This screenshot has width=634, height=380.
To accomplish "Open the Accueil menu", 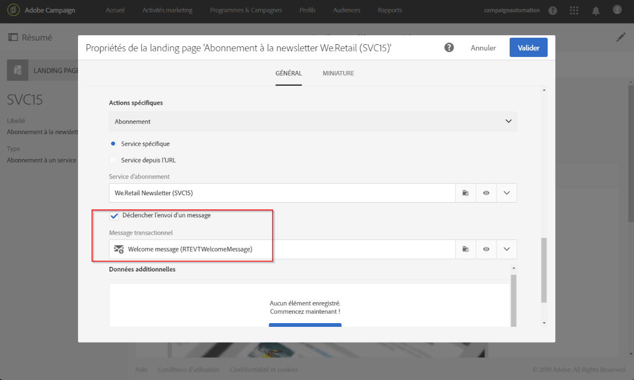I will pos(115,11).
